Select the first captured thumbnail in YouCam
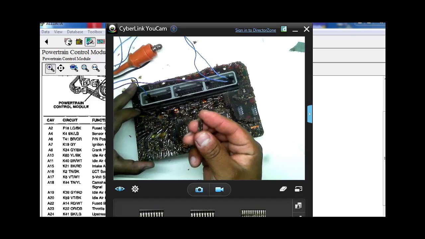This screenshot has width=425, height=239. [152, 213]
